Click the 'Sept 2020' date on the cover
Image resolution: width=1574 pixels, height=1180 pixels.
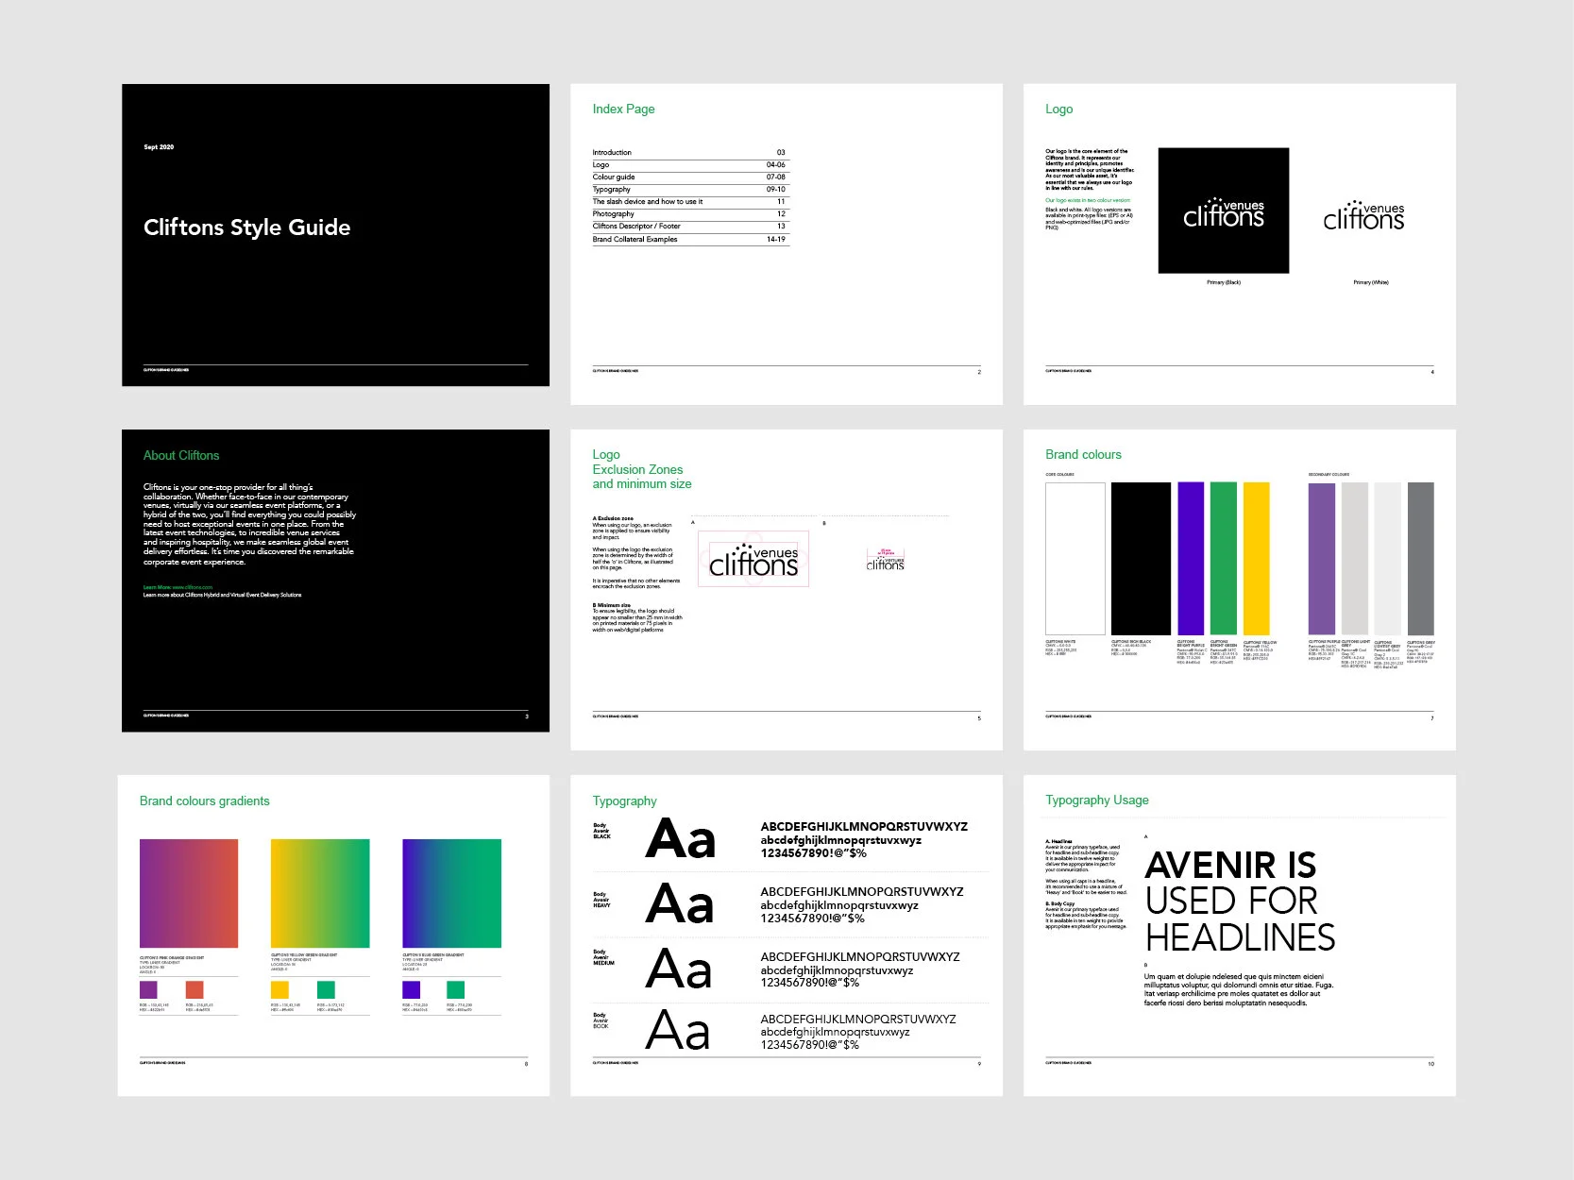click(x=159, y=147)
